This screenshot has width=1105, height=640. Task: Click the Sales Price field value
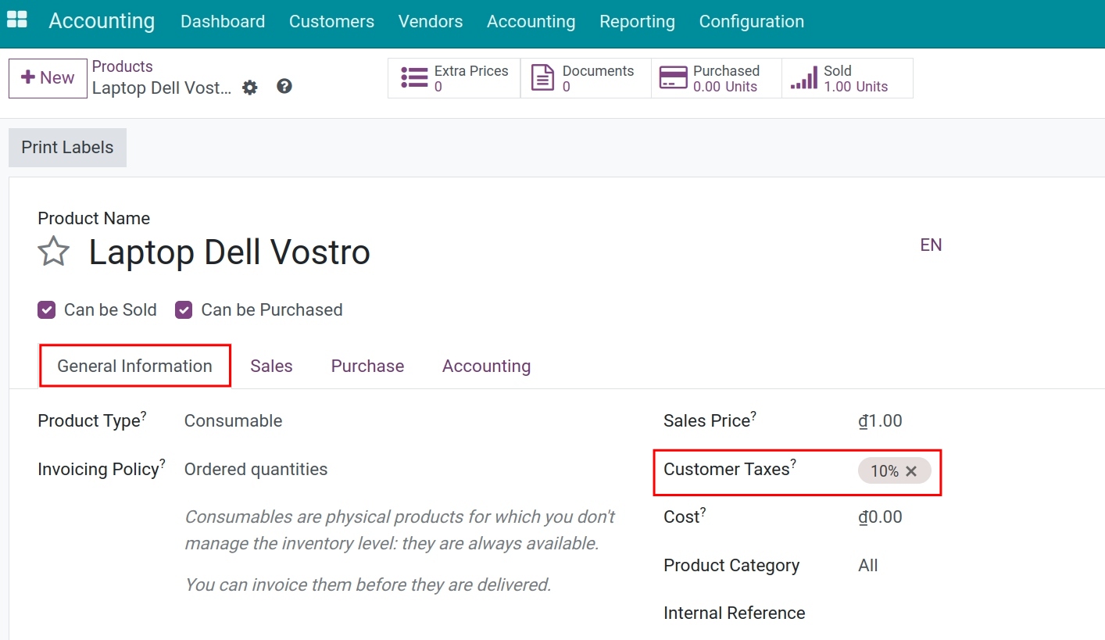(x=880, y=421)
